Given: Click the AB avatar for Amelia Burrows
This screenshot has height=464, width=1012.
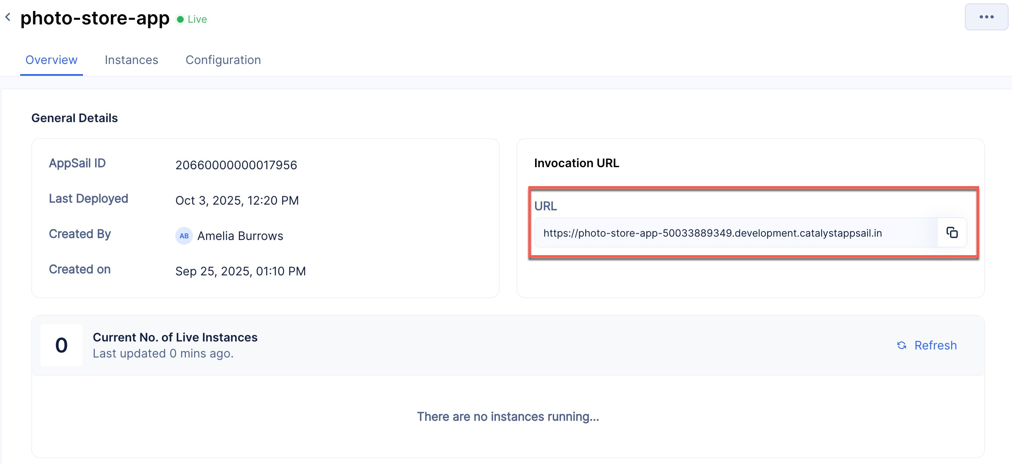Looking at the screenshot, I should click(184, 236).
